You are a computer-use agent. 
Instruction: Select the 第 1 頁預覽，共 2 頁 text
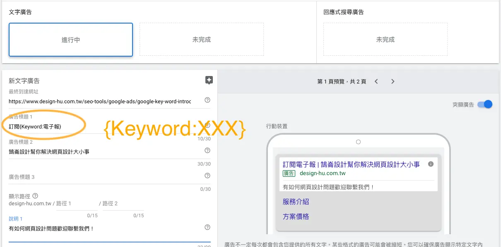pyautogui.click(x=342, y=82)
